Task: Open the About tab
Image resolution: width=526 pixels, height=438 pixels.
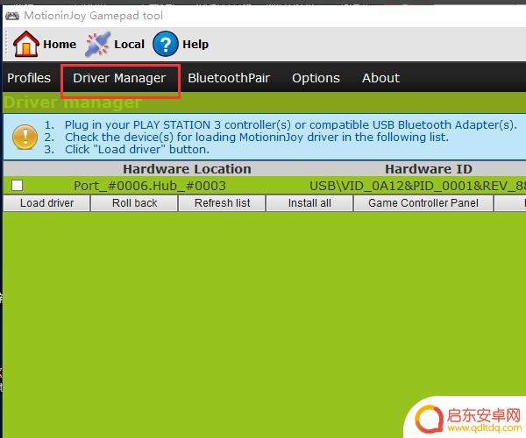Action: (380, 78)
